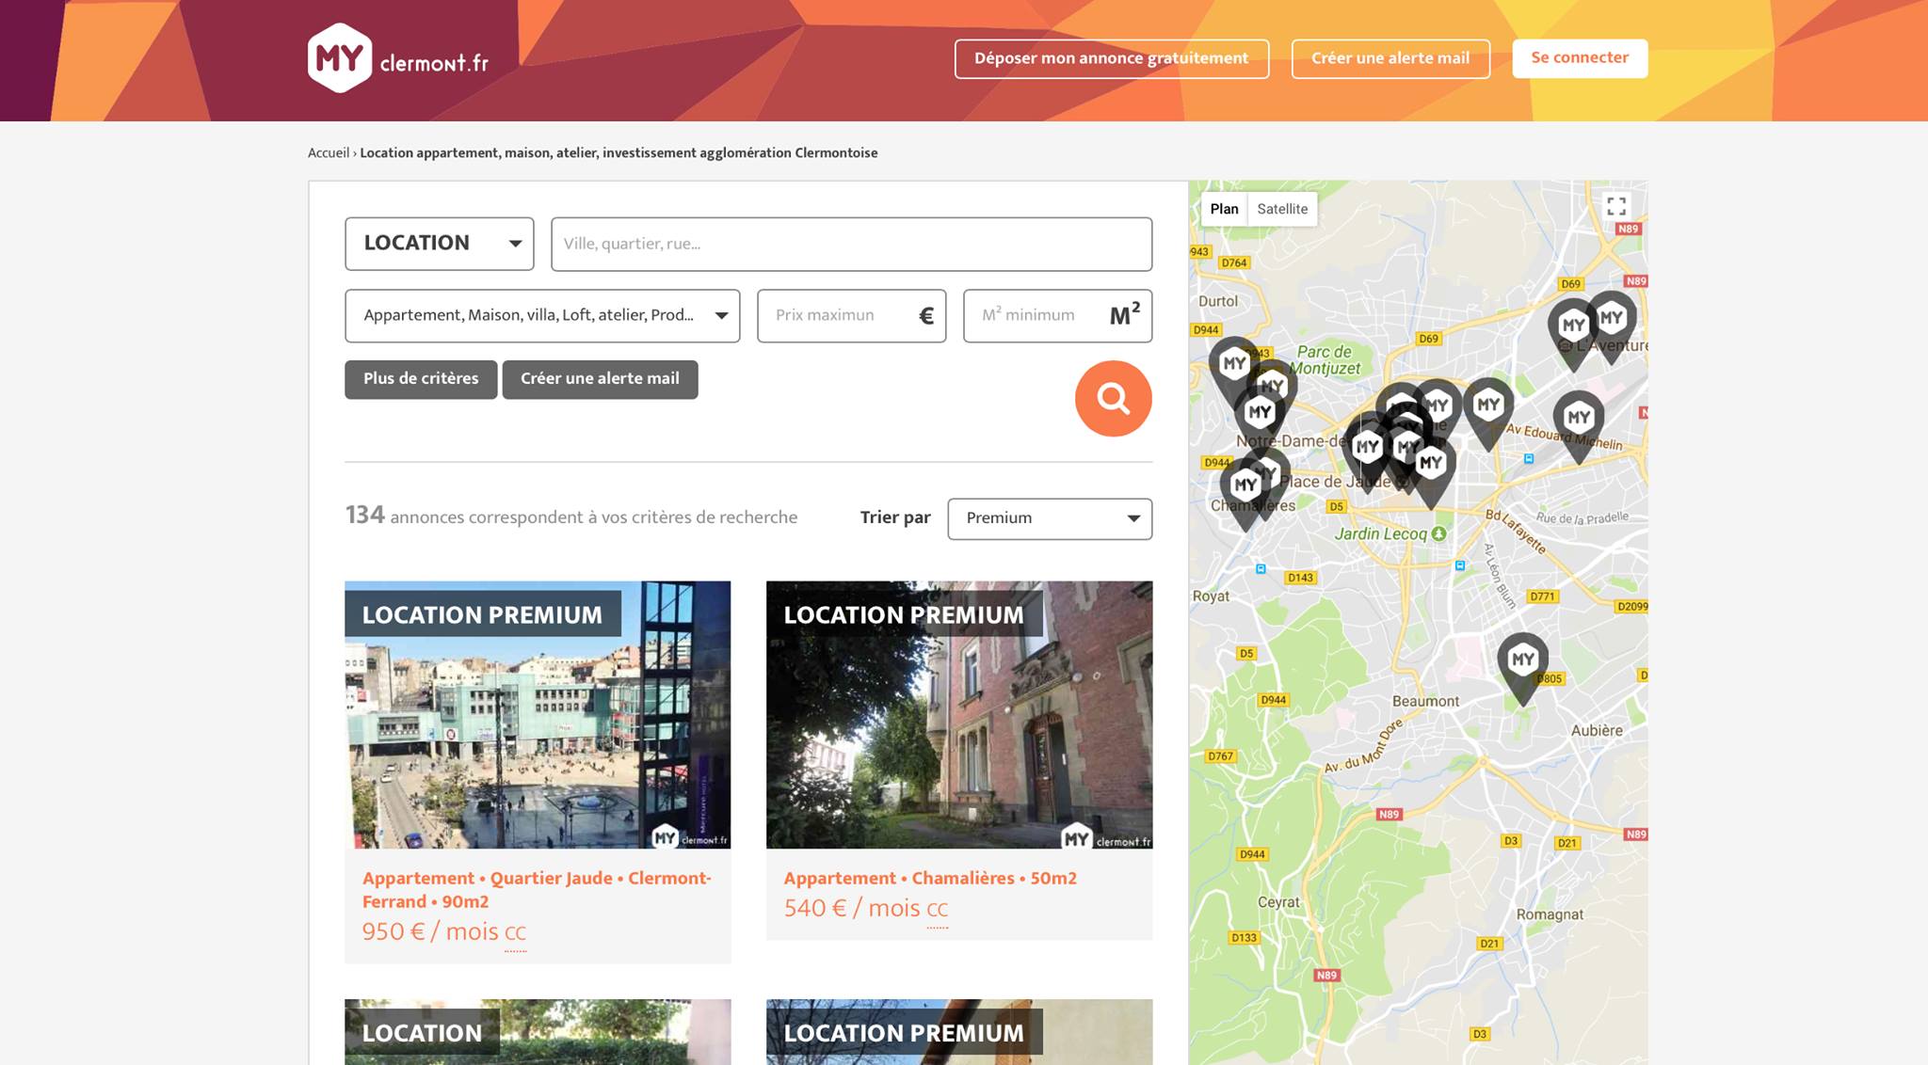
Task: Click the Jardin Lecoq park icon
Action: [1438, 533]
